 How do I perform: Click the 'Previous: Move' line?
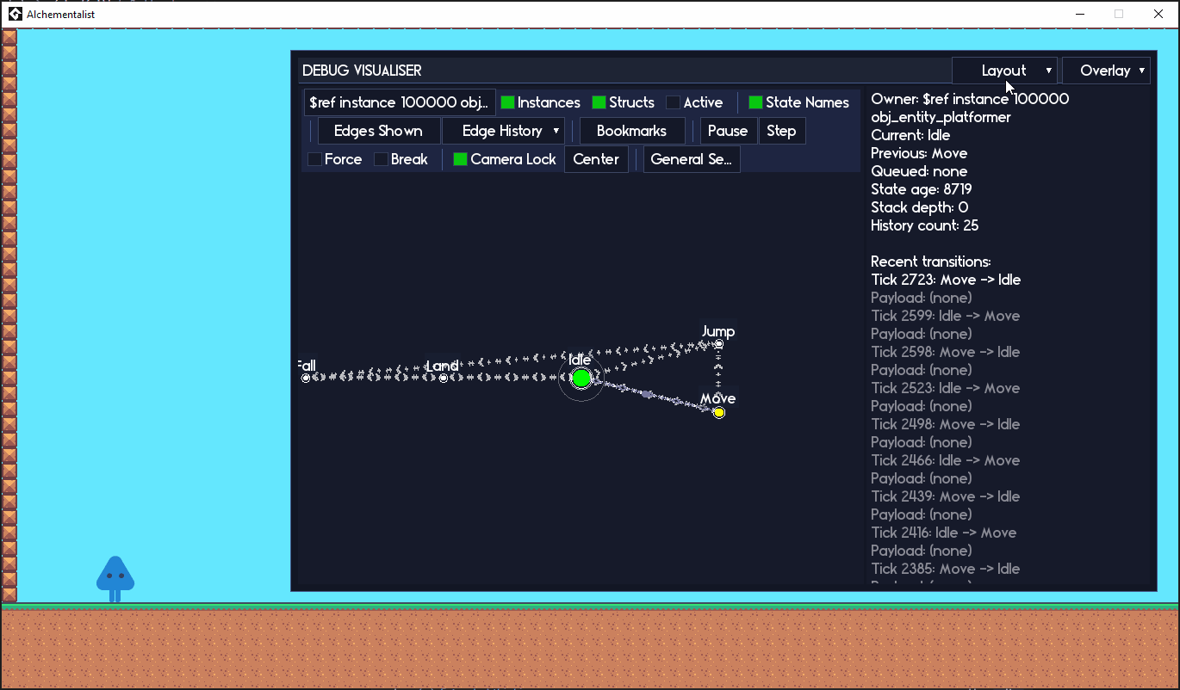click(x=919, y=153)
